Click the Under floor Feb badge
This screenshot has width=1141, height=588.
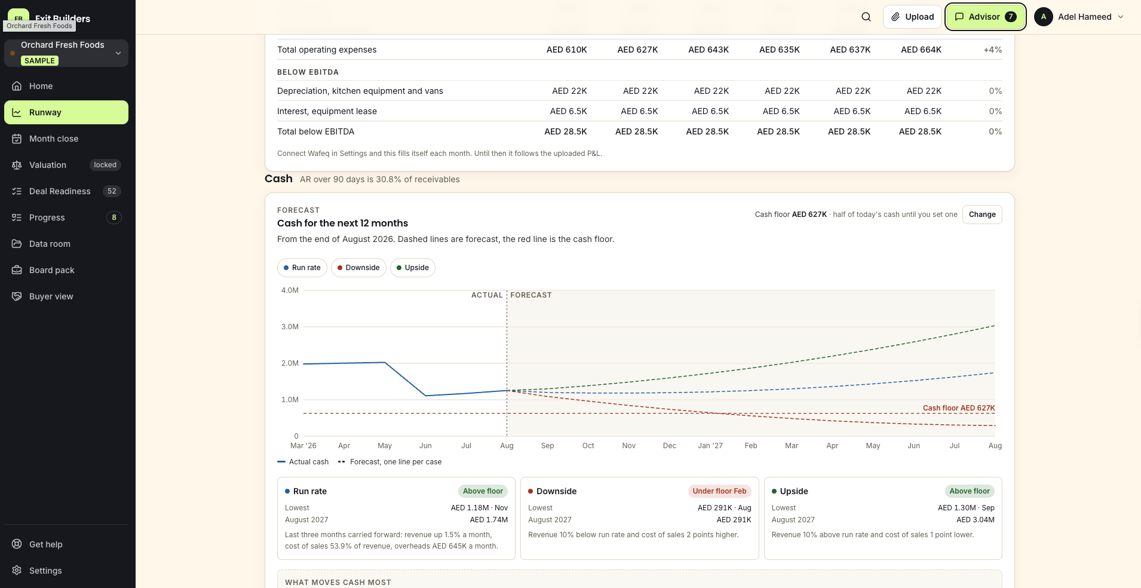719,491
